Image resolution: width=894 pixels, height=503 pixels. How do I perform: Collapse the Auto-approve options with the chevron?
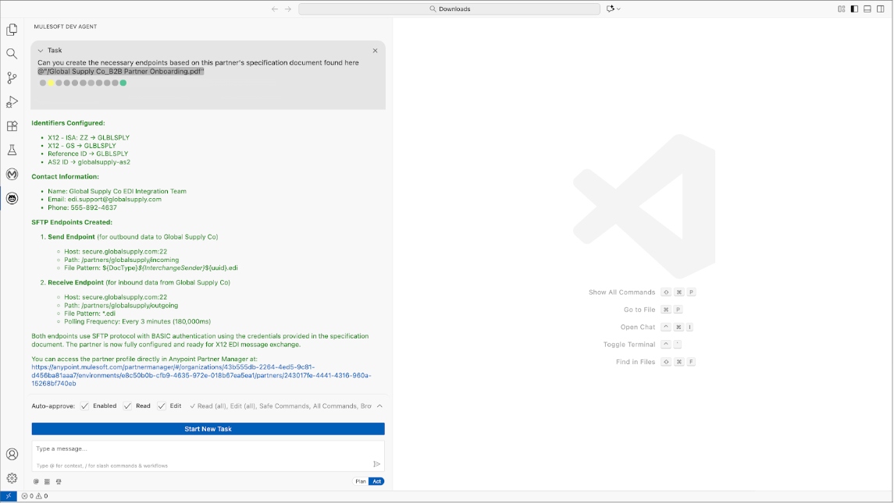[x=379, y=406]
